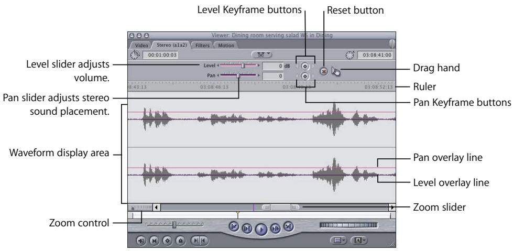
Task: Click the clip duration clock icon
Action: 135,54
